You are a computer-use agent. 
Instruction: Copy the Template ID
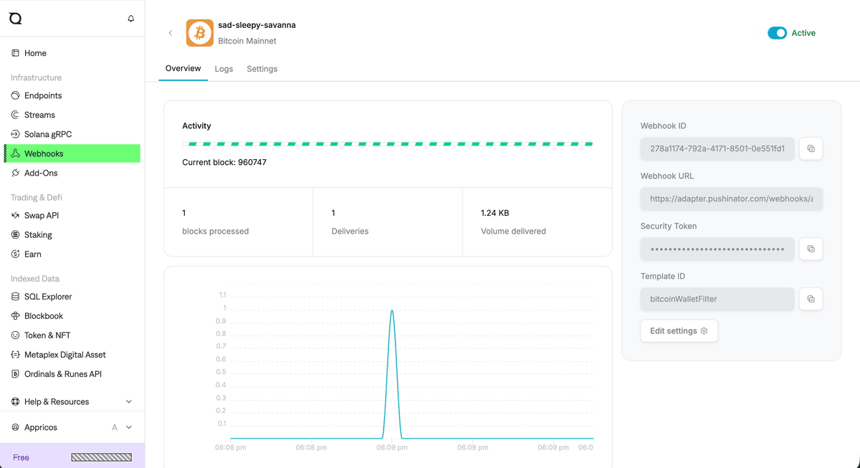click(x=811, y=299)
